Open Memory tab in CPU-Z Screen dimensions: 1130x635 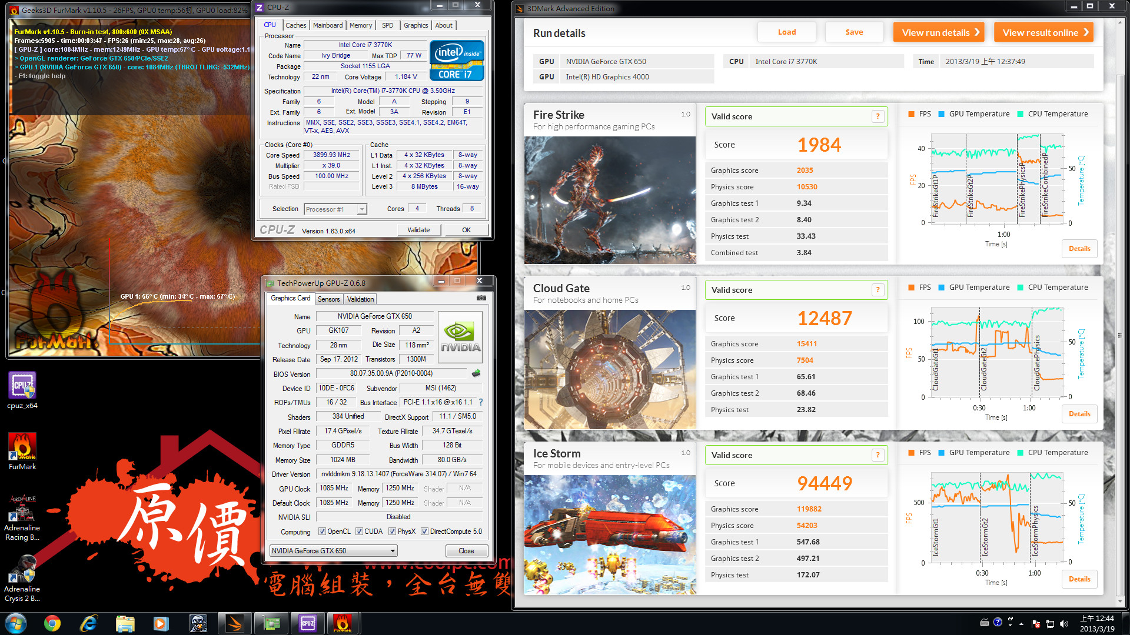(361, 25)
